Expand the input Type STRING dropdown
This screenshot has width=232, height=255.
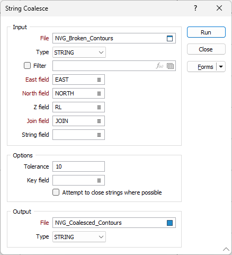(x=79, y=52)
